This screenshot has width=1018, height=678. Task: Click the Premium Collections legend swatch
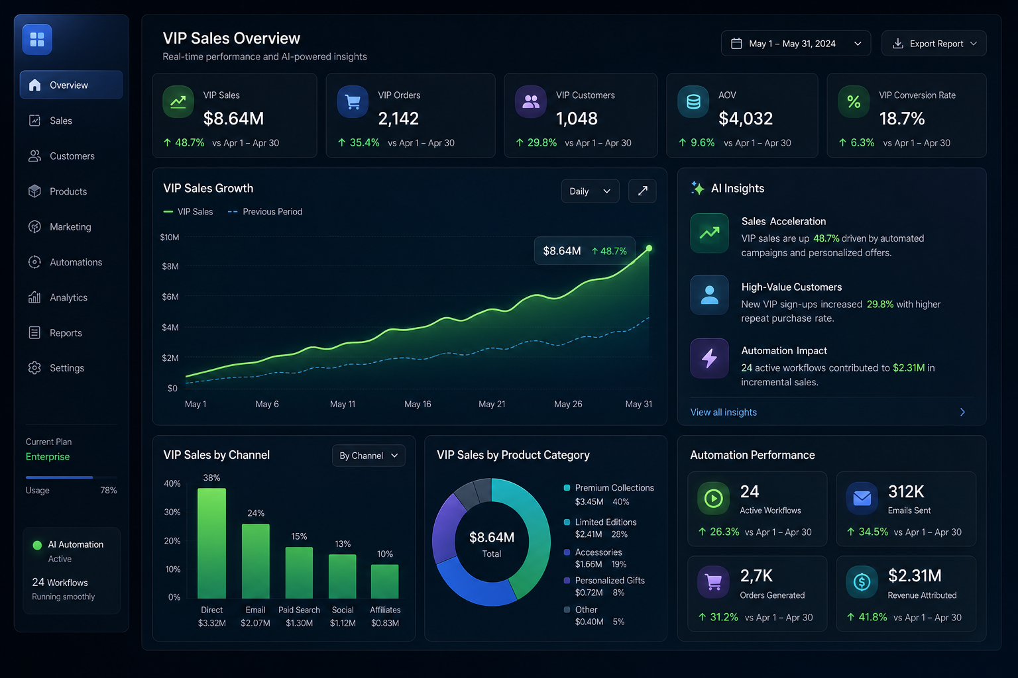pos(567,488)
